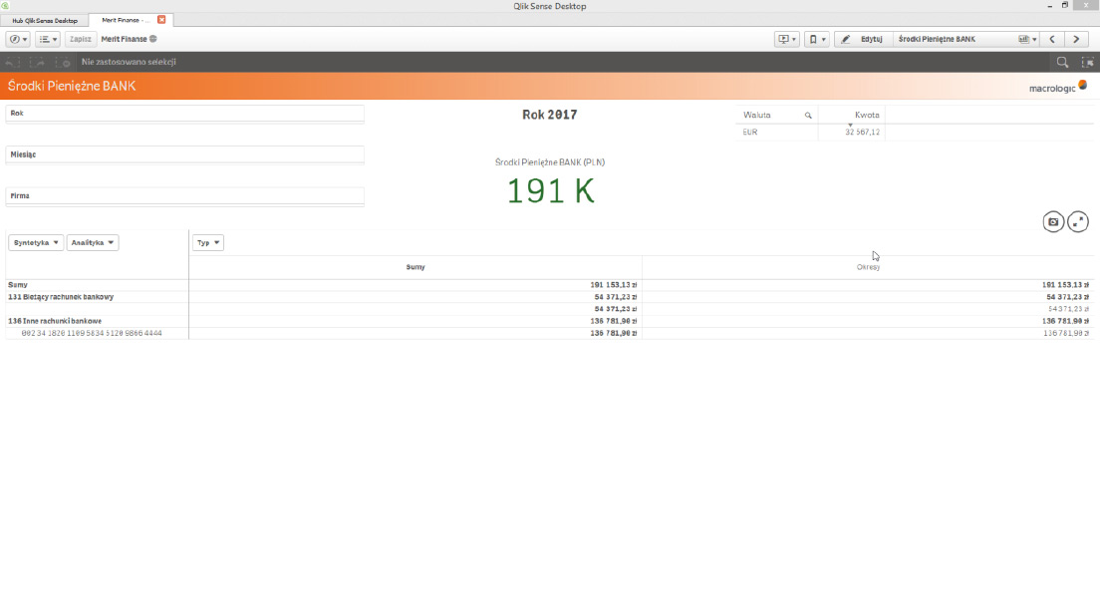The height and width of the screenshot is (596, 1100).
Task: Open the navigation compass menu
Action: (18, 39)
